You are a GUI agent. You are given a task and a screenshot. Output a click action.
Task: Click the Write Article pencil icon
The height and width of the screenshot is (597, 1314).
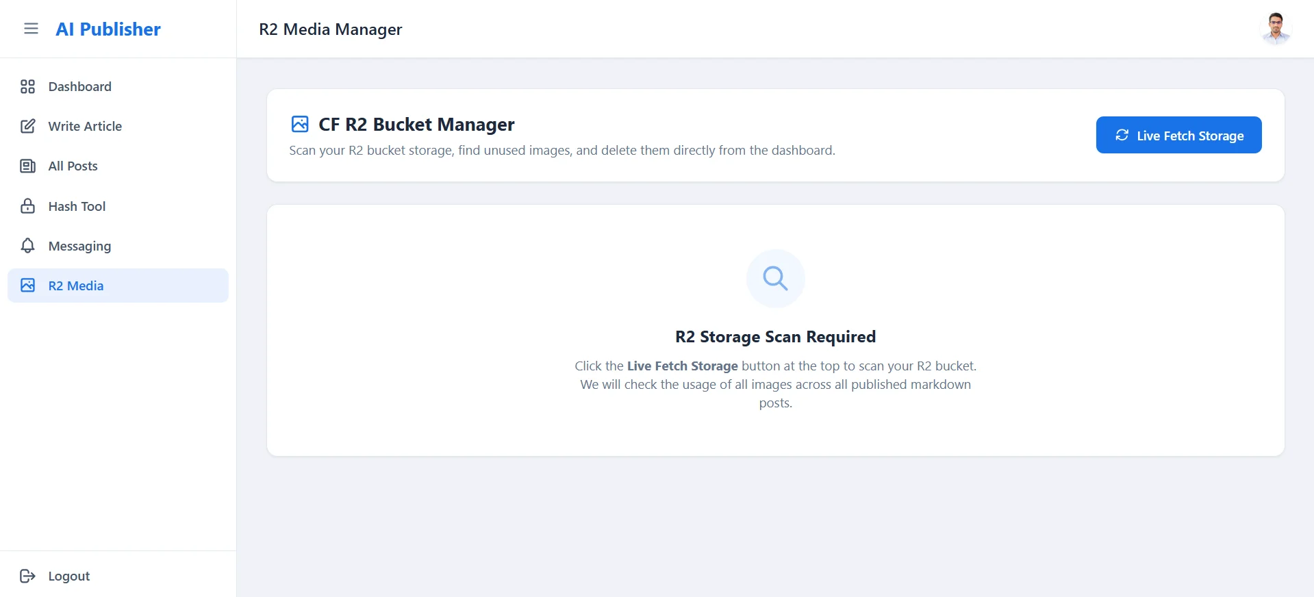point(27,126)
